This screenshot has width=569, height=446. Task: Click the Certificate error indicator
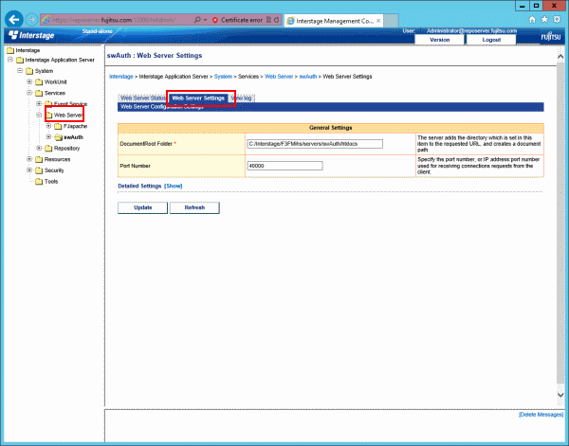[237, 20]
